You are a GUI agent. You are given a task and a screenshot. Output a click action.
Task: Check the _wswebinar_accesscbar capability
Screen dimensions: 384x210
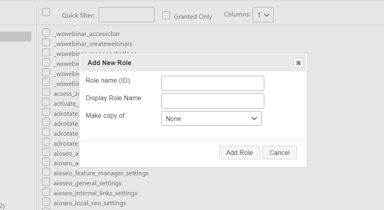coord(46,33)
